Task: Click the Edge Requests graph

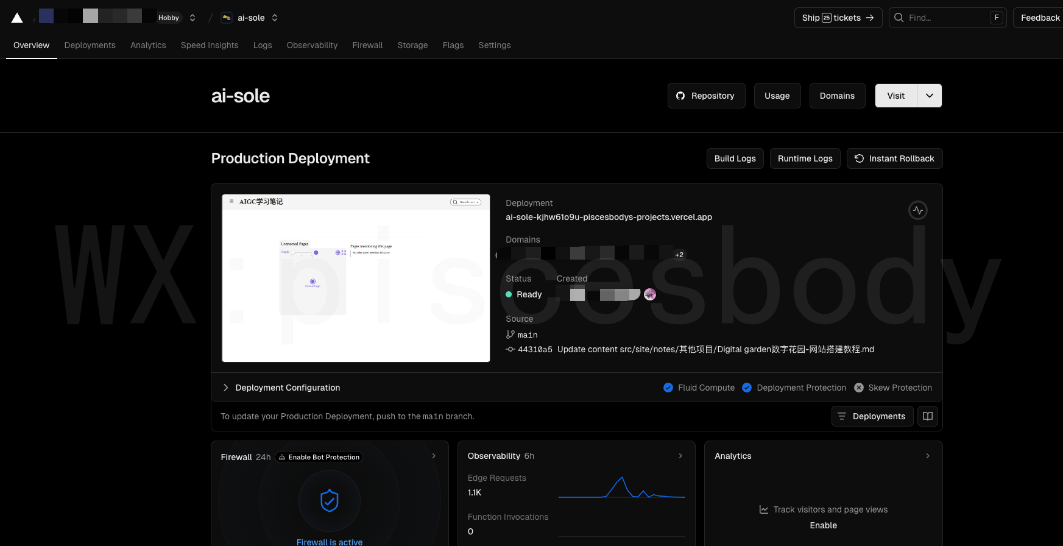Action: pos(621,488)
